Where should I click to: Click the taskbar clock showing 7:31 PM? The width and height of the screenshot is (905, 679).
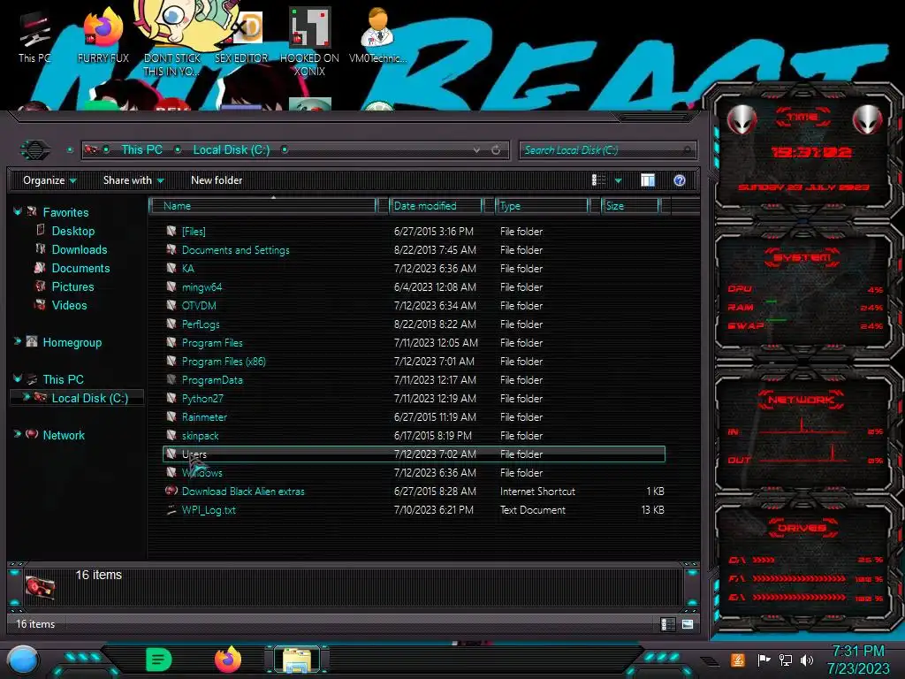[858, 660]
